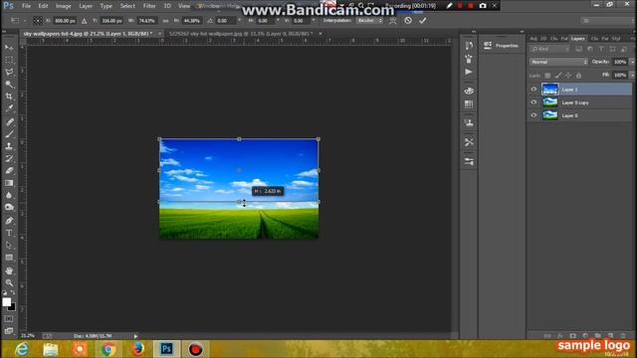Open the Swatches panel grid icon
637x358 pixels.
469,104
